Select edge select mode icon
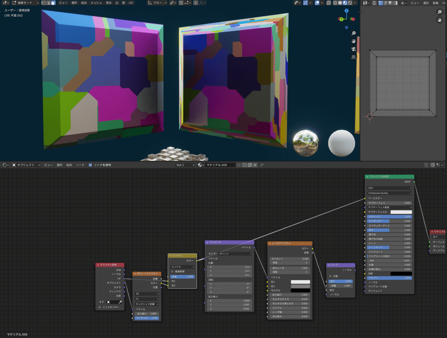This screenshot has height=338, width=447. click(48, 3)
